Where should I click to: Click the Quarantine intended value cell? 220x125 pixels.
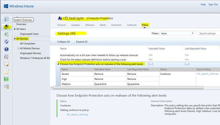(x=110, y=84)
